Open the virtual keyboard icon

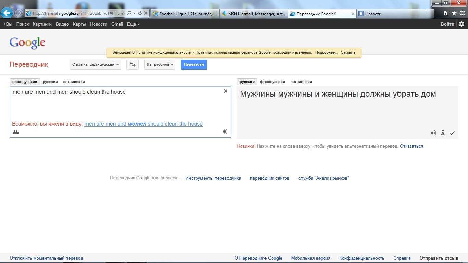click(x=16, y=131)
